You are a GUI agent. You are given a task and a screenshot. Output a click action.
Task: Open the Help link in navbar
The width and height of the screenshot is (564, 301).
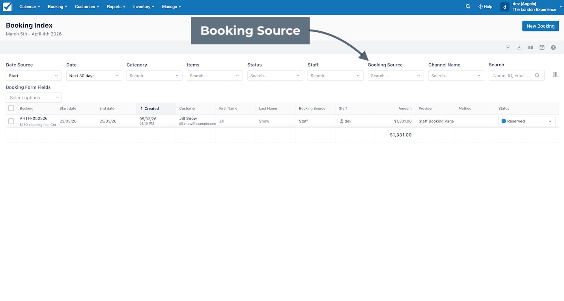[x=485, y=7]
